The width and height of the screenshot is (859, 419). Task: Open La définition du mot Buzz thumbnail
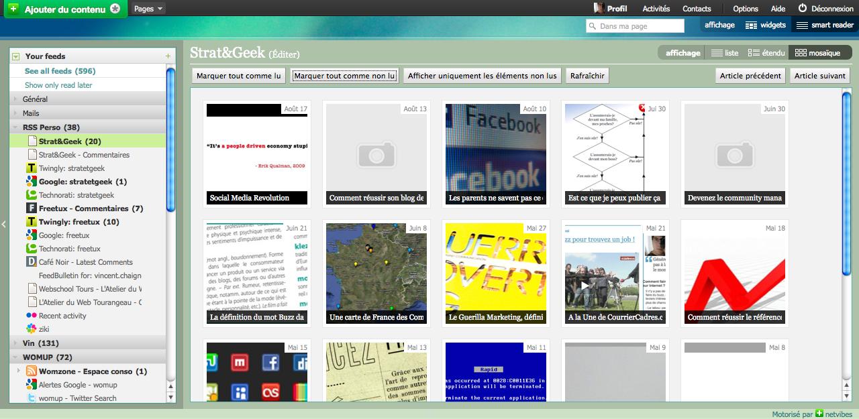pyautogui.click(x=257, y=274)
